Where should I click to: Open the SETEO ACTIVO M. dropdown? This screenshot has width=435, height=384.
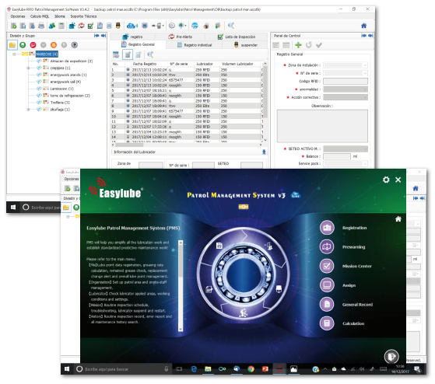coord(346,148)
